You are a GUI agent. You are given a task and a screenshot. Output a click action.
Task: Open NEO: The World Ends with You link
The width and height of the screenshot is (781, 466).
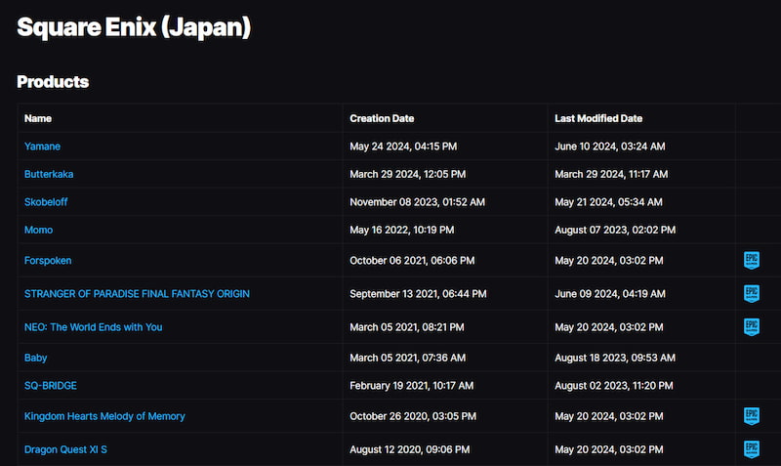93,327
